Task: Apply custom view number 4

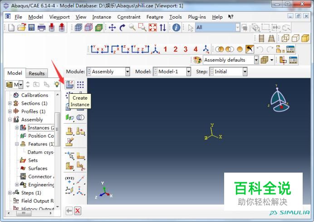Action: point(196,49)
